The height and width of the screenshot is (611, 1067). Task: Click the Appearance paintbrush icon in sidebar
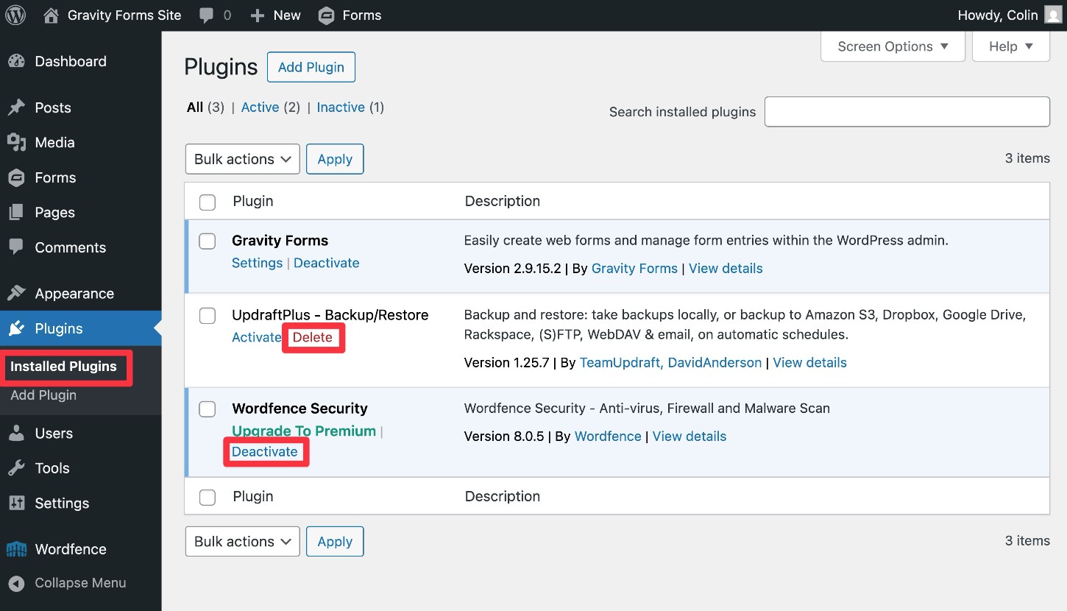coord(16,293)
